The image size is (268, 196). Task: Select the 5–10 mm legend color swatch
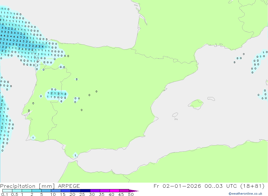pos(46,191)
